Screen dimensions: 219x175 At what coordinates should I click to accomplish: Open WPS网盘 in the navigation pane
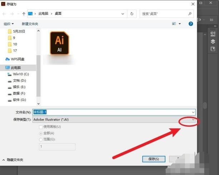point(15,59)
